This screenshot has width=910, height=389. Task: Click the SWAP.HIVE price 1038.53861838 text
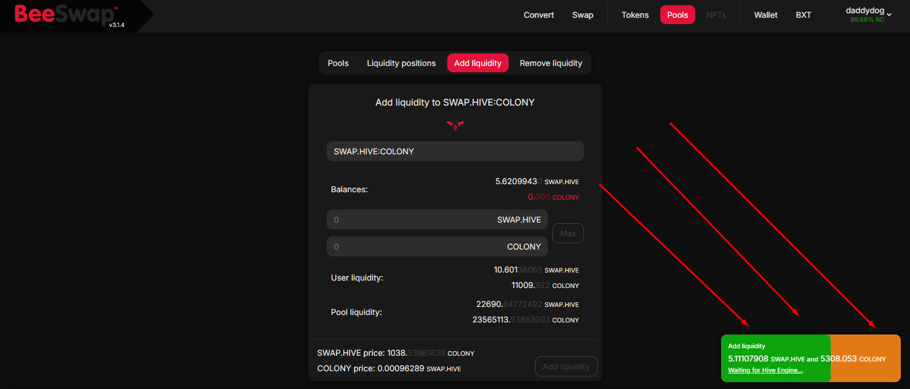point(396,353)
